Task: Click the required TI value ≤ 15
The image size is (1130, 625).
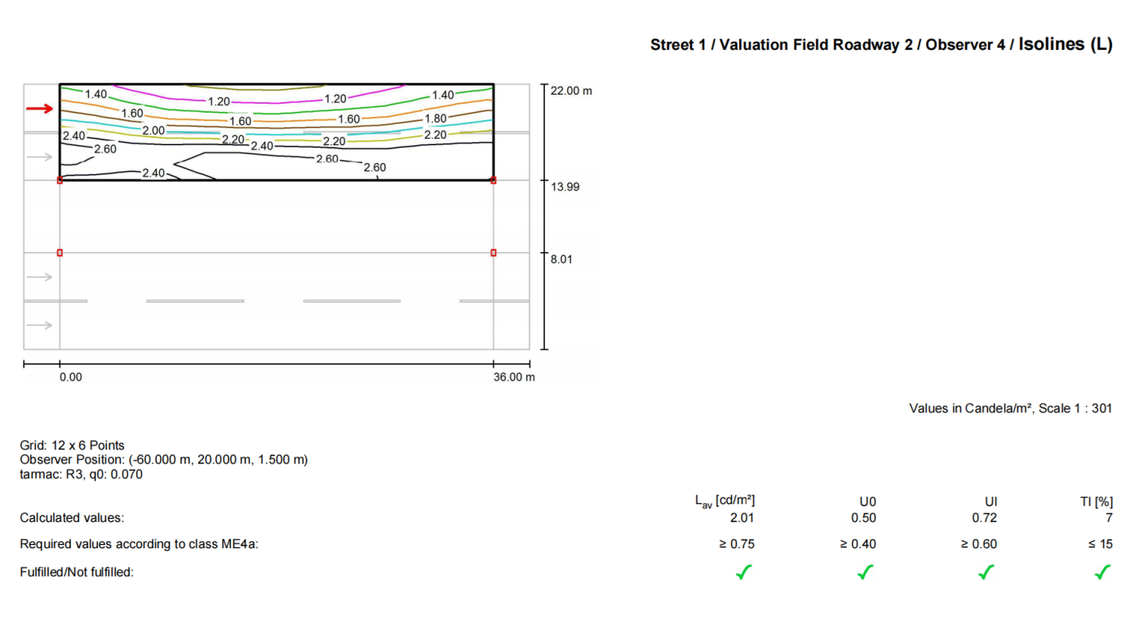Action: [1100, 544]
